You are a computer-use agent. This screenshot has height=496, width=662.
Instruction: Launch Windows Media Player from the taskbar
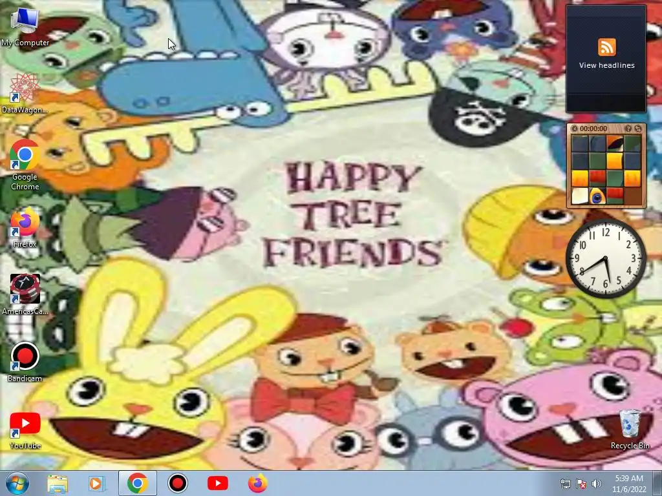coord(96,483)
